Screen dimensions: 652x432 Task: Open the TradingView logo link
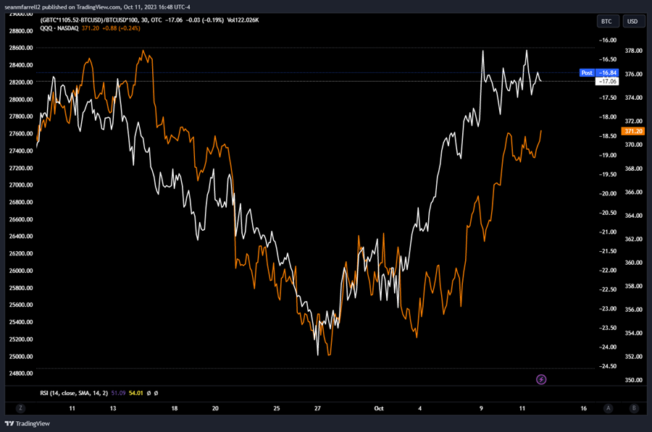(x=28, y=424)
